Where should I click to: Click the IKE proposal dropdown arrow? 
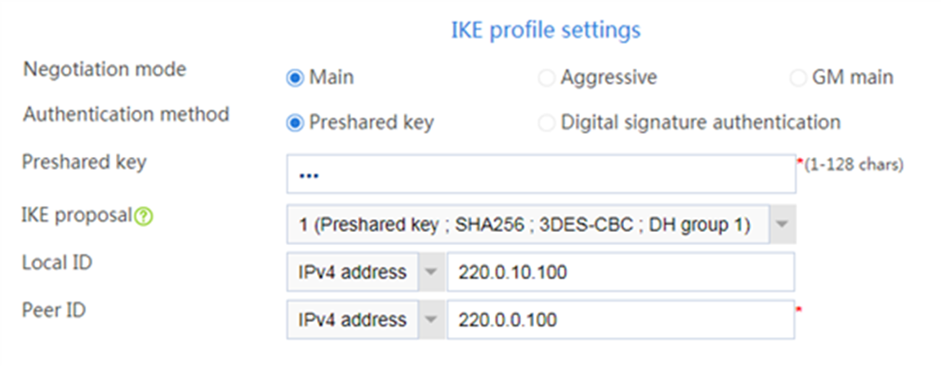pos(783,224)
